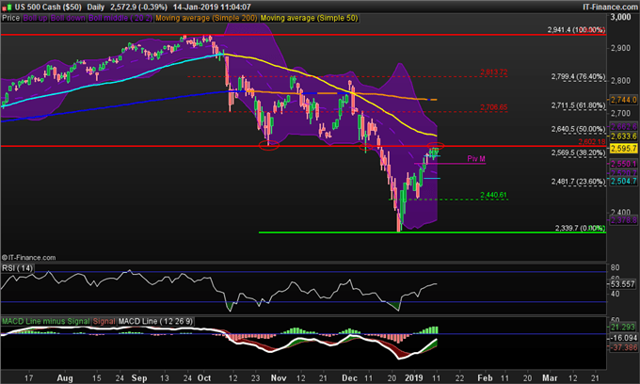Click the 2,900 price axis label

pos(621,48)
